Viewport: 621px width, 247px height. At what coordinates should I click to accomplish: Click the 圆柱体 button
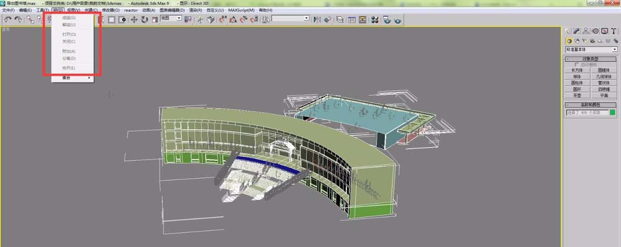pyautogui.click(x=578, y=83)
